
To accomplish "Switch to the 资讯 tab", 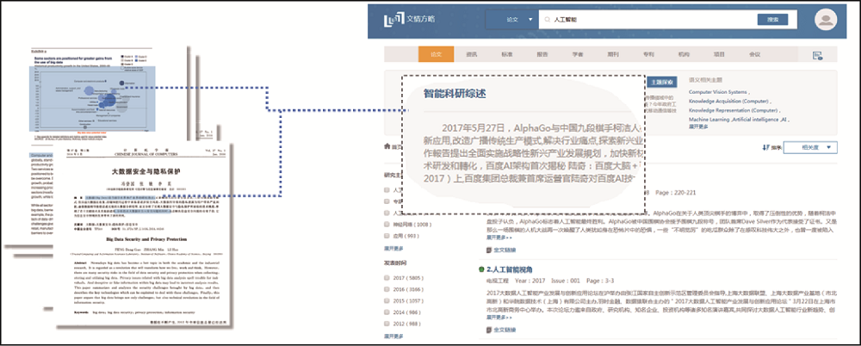I will click(x=472, y=55).
